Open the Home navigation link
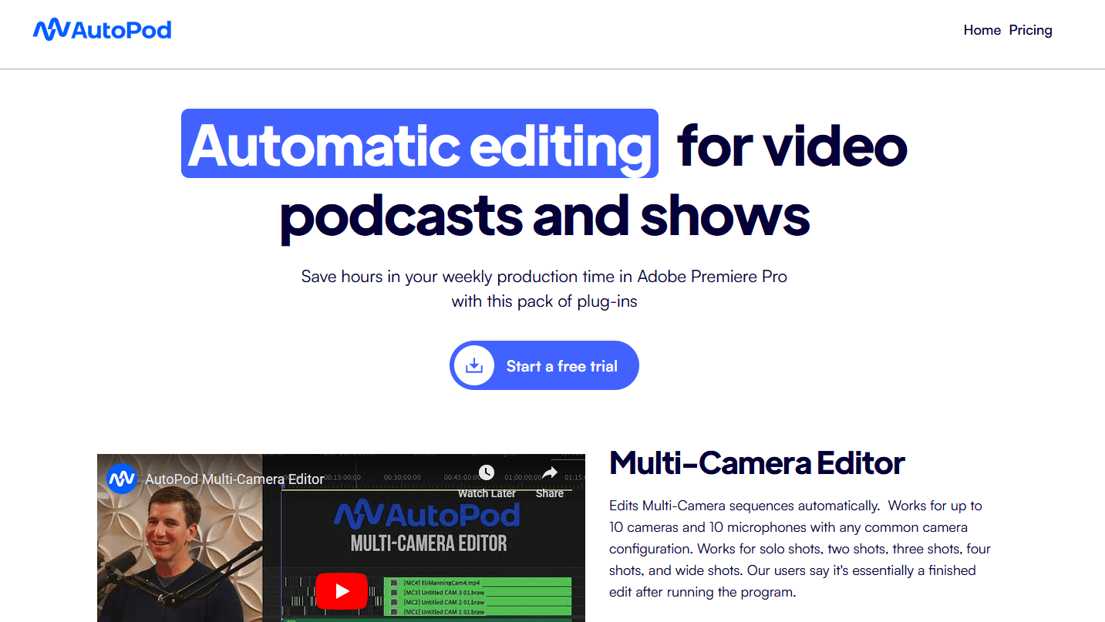Viewport: 1105px width, 622px height. tap(982, 30)
